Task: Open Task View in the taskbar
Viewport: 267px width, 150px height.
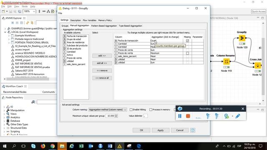Action: 23,146
